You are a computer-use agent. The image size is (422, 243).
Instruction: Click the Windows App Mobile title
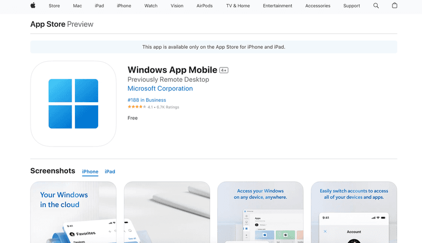tap(172, 70)
